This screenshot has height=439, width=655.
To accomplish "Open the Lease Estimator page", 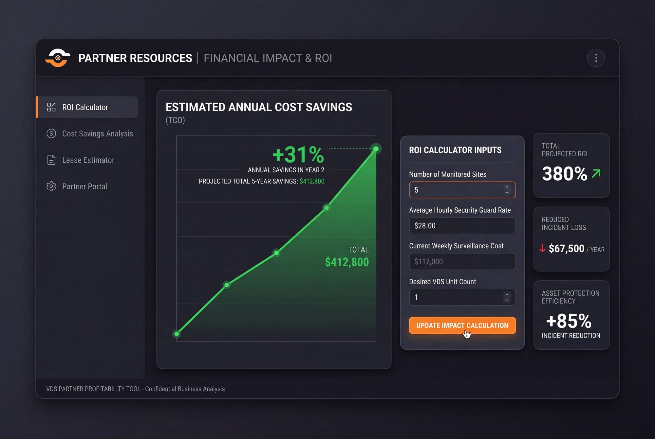I will (x=81, y=160).
